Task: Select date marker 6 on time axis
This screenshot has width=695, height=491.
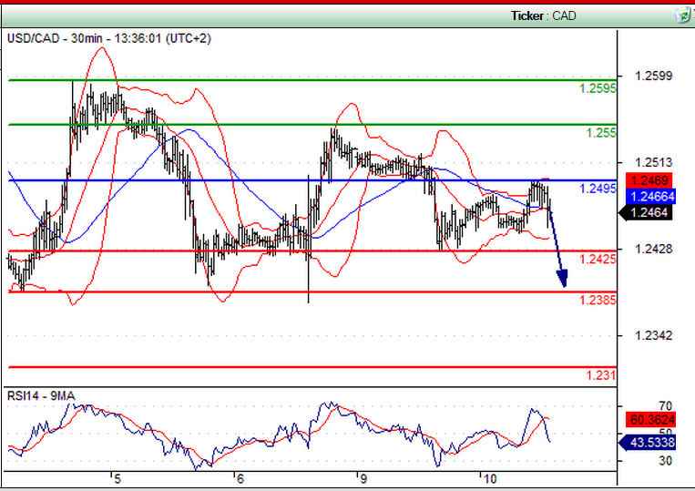Action: pos(240,479)
